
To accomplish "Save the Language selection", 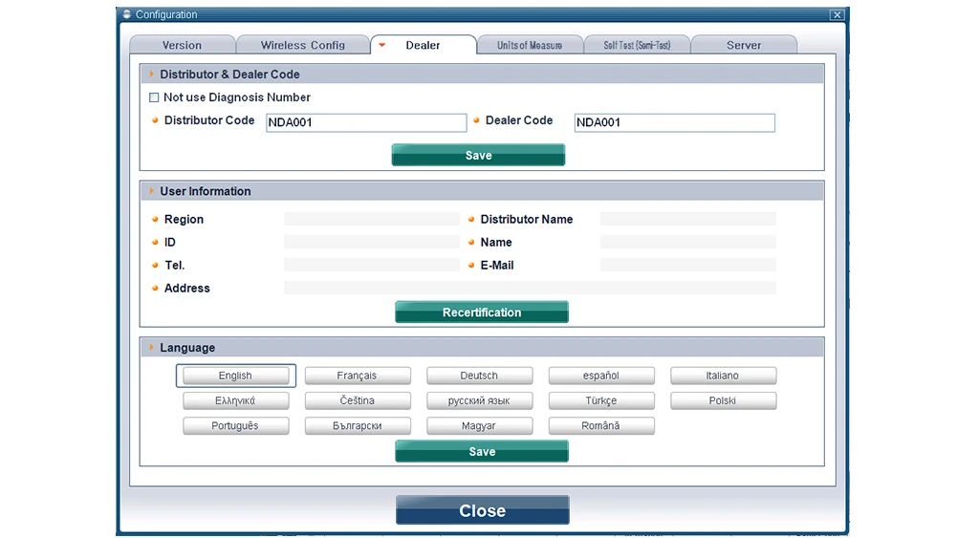I will pyautogui.click(x=482, y=451).
